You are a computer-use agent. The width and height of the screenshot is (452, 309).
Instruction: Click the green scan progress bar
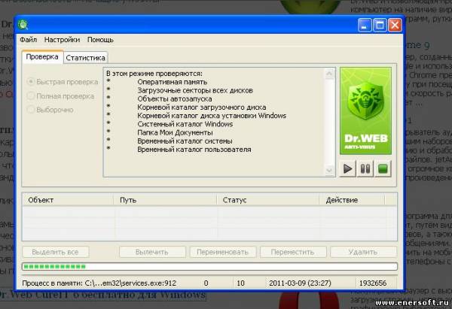[x=209, y=266]
